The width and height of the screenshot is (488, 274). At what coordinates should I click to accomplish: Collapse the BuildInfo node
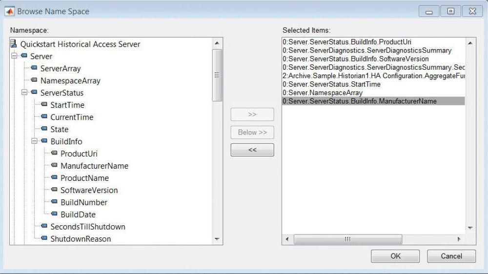[x=35, y=141]
